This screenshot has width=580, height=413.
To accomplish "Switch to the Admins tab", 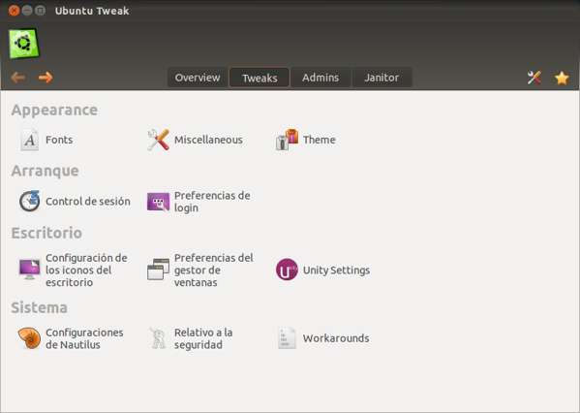I will coord(321,78).
